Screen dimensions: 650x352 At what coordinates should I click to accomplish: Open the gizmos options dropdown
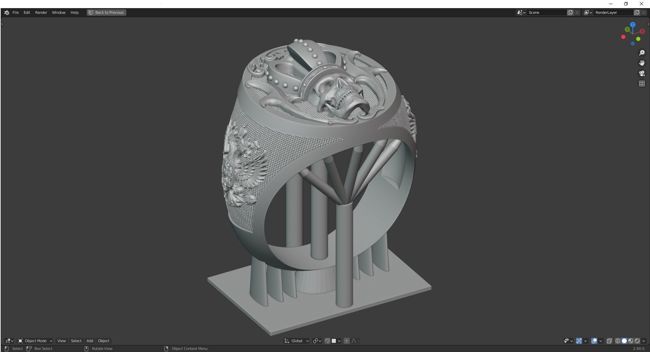[585, 341]
